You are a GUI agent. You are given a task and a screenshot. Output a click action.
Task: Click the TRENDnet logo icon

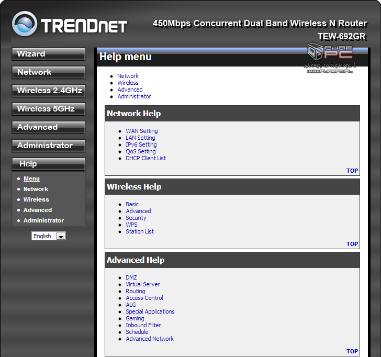pyautogui.click(x=25, y=24)
